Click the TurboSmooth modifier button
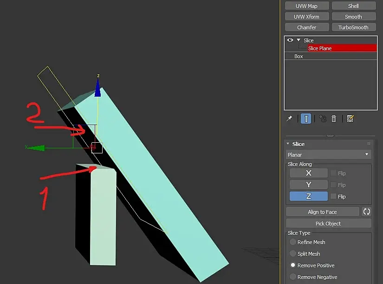Screen dimensions: 383x284 (353, 27)
